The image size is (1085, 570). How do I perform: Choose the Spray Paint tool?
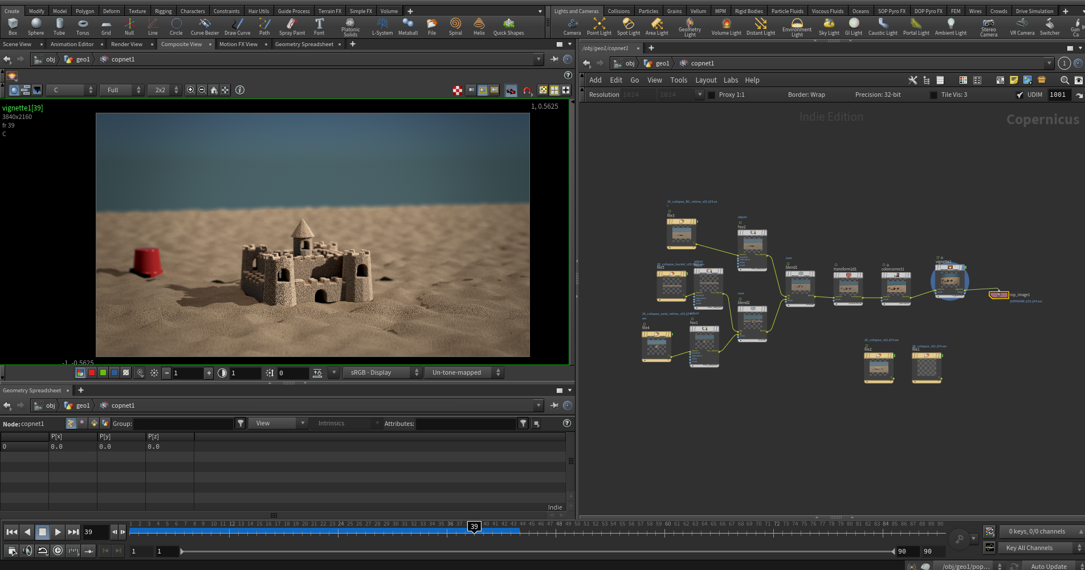pyautogui.click(x=292, y=26)
